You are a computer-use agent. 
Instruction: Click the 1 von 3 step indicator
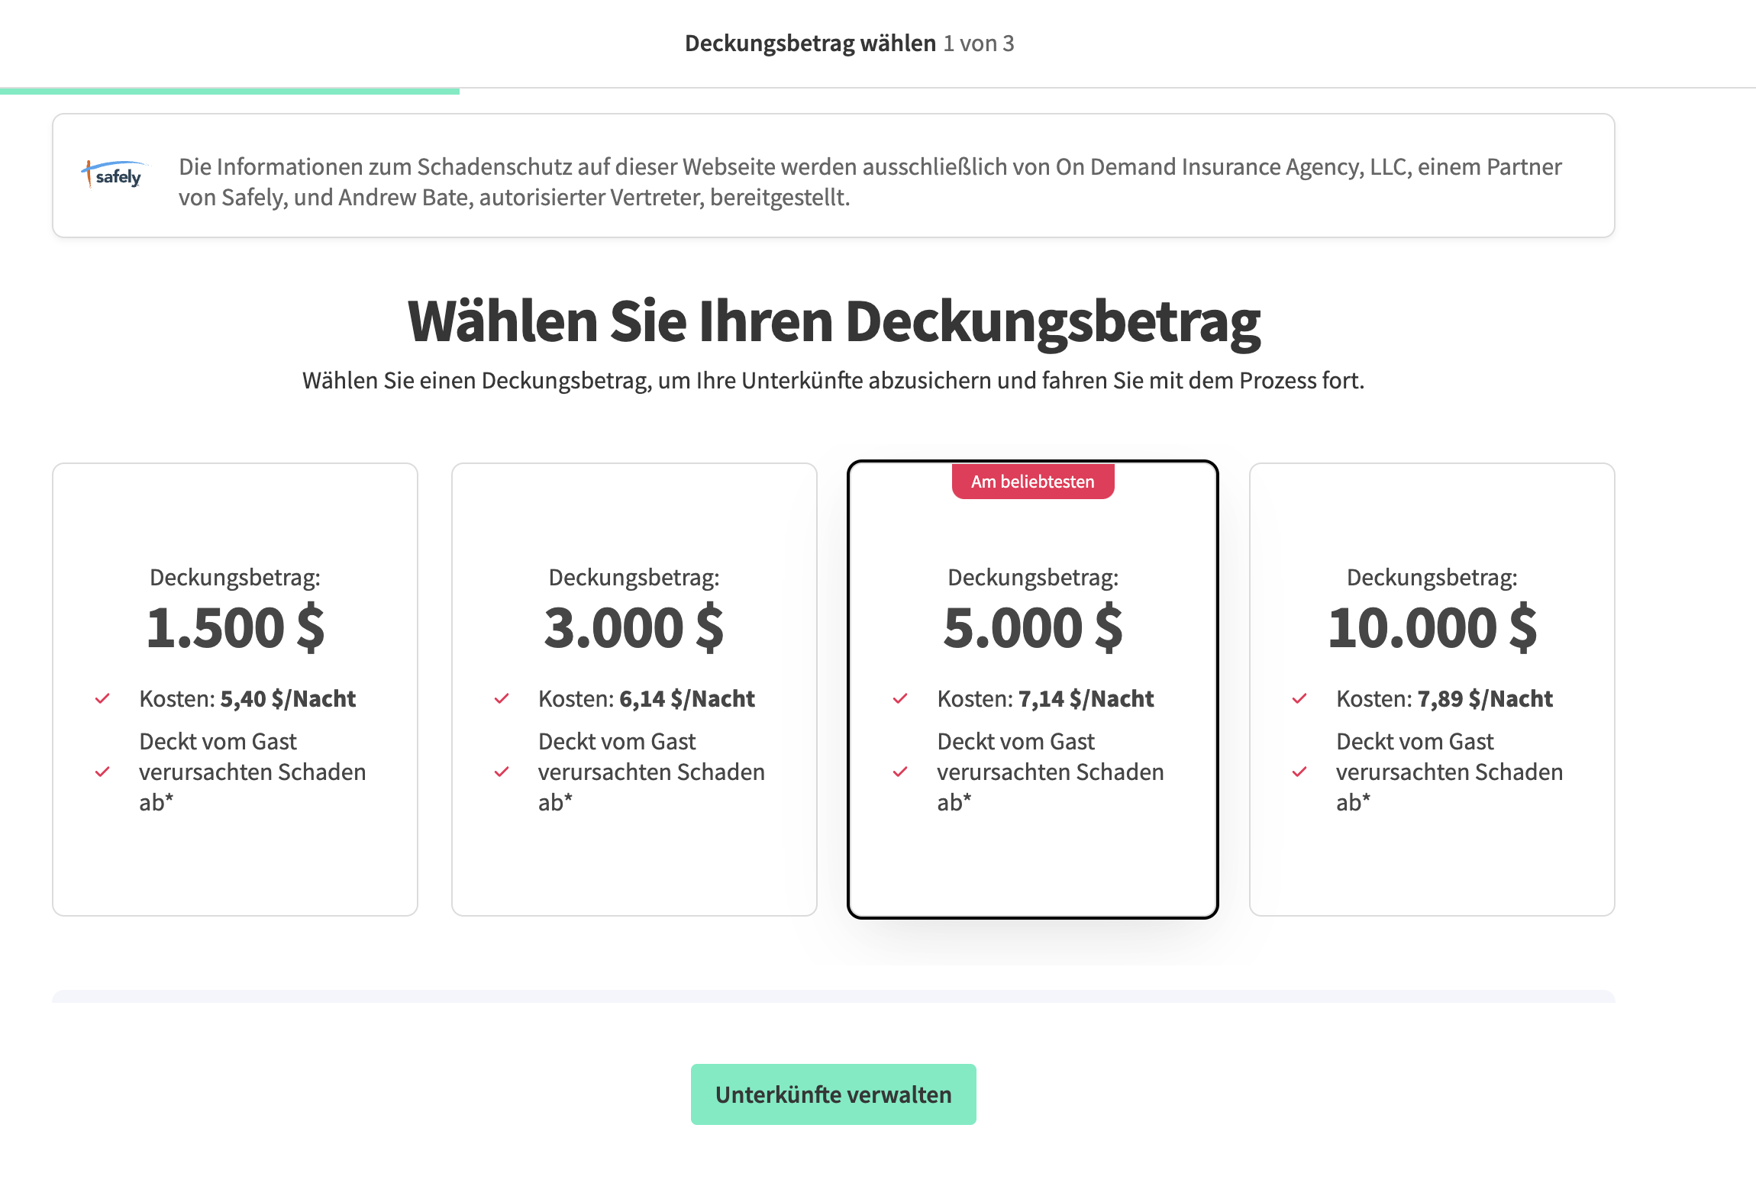[x=978, y=44]
